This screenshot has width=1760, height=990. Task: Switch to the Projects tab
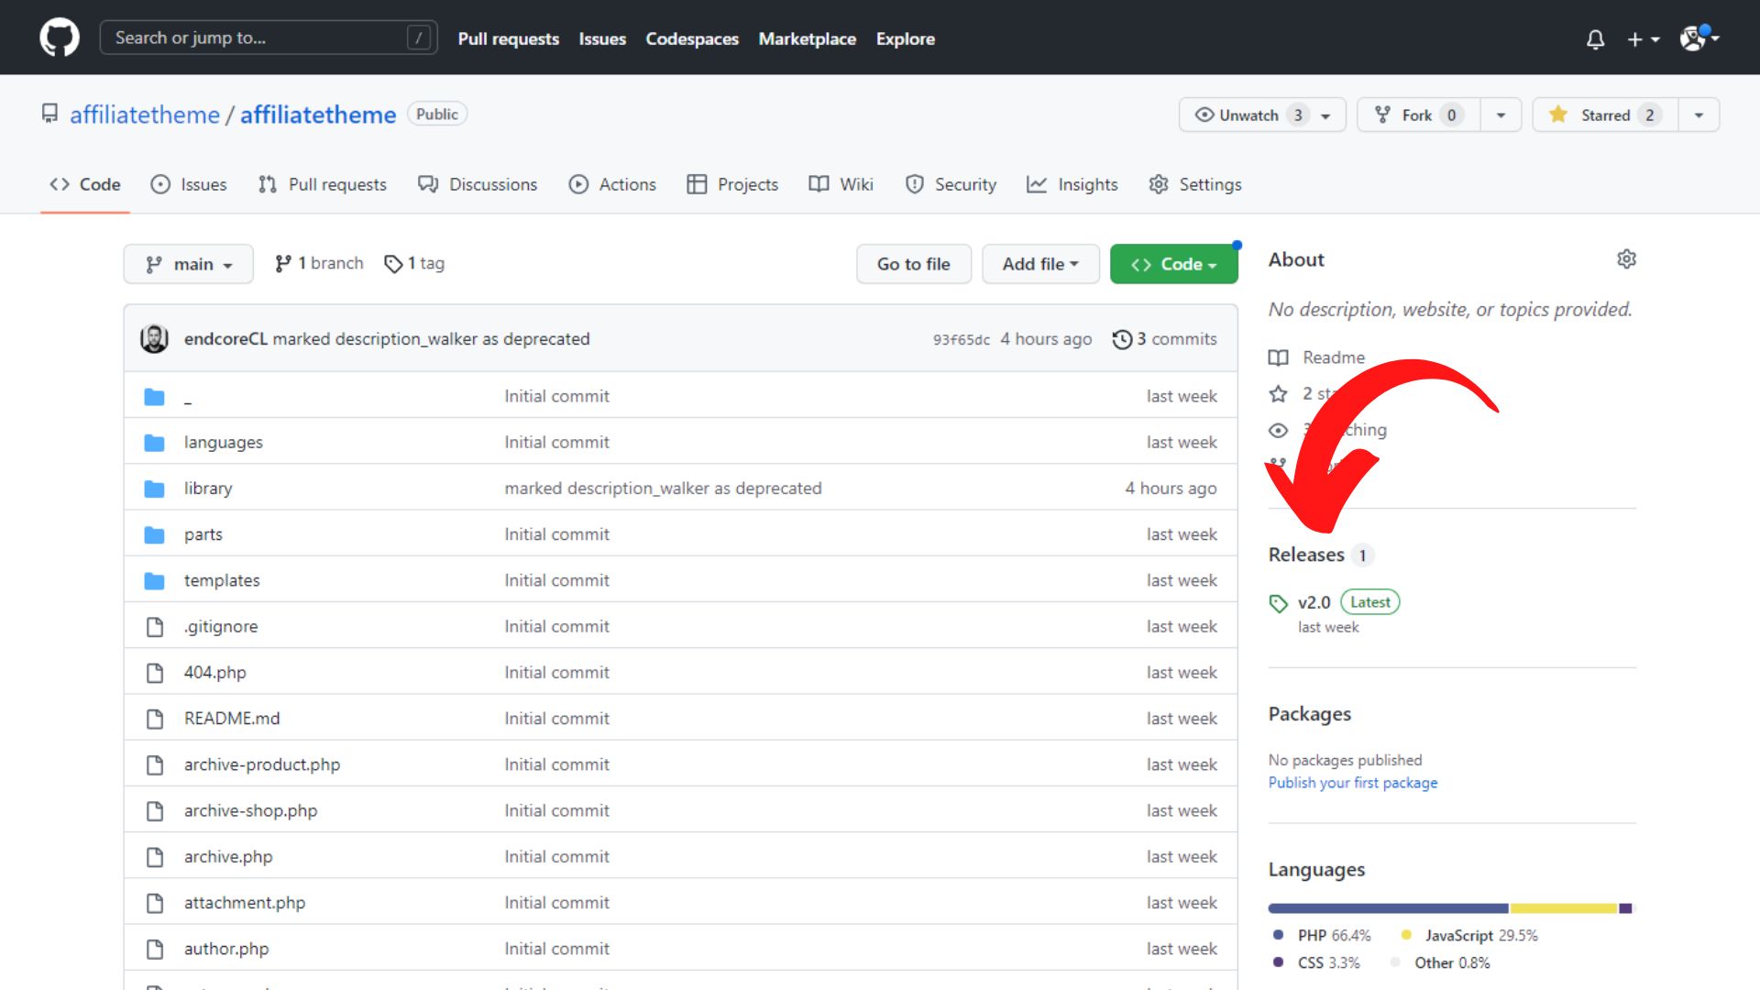tap(732, 184)
